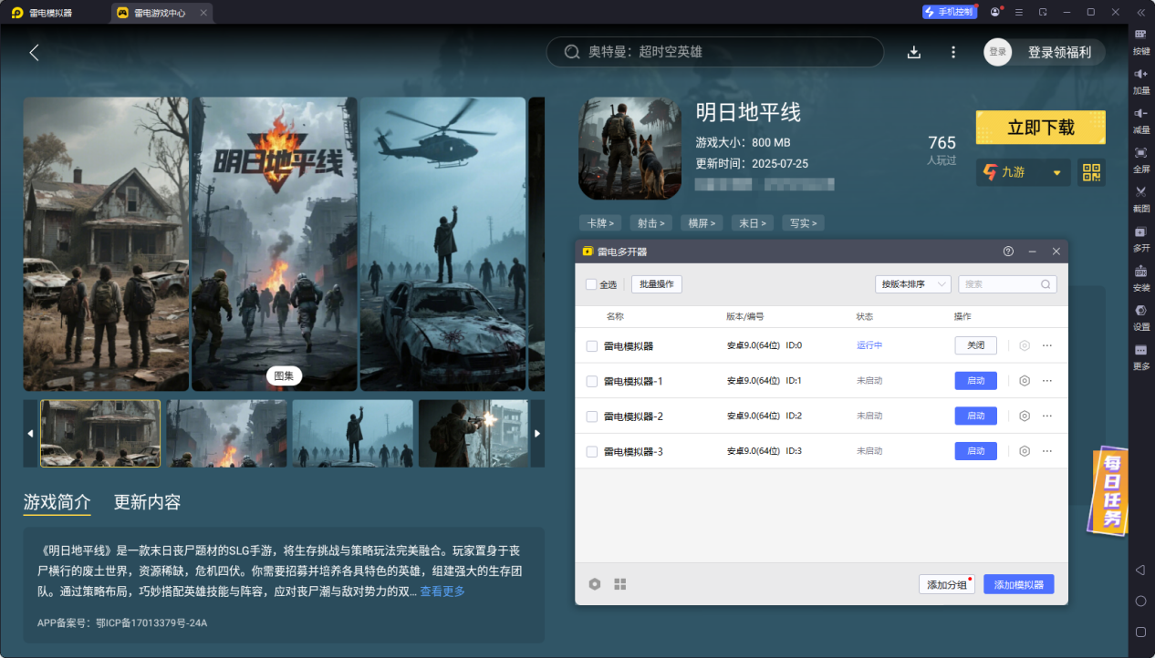Select the 游戏简介 tab
The width and height of the screenshot is (1155, 658).
click(x=57, y=502)
